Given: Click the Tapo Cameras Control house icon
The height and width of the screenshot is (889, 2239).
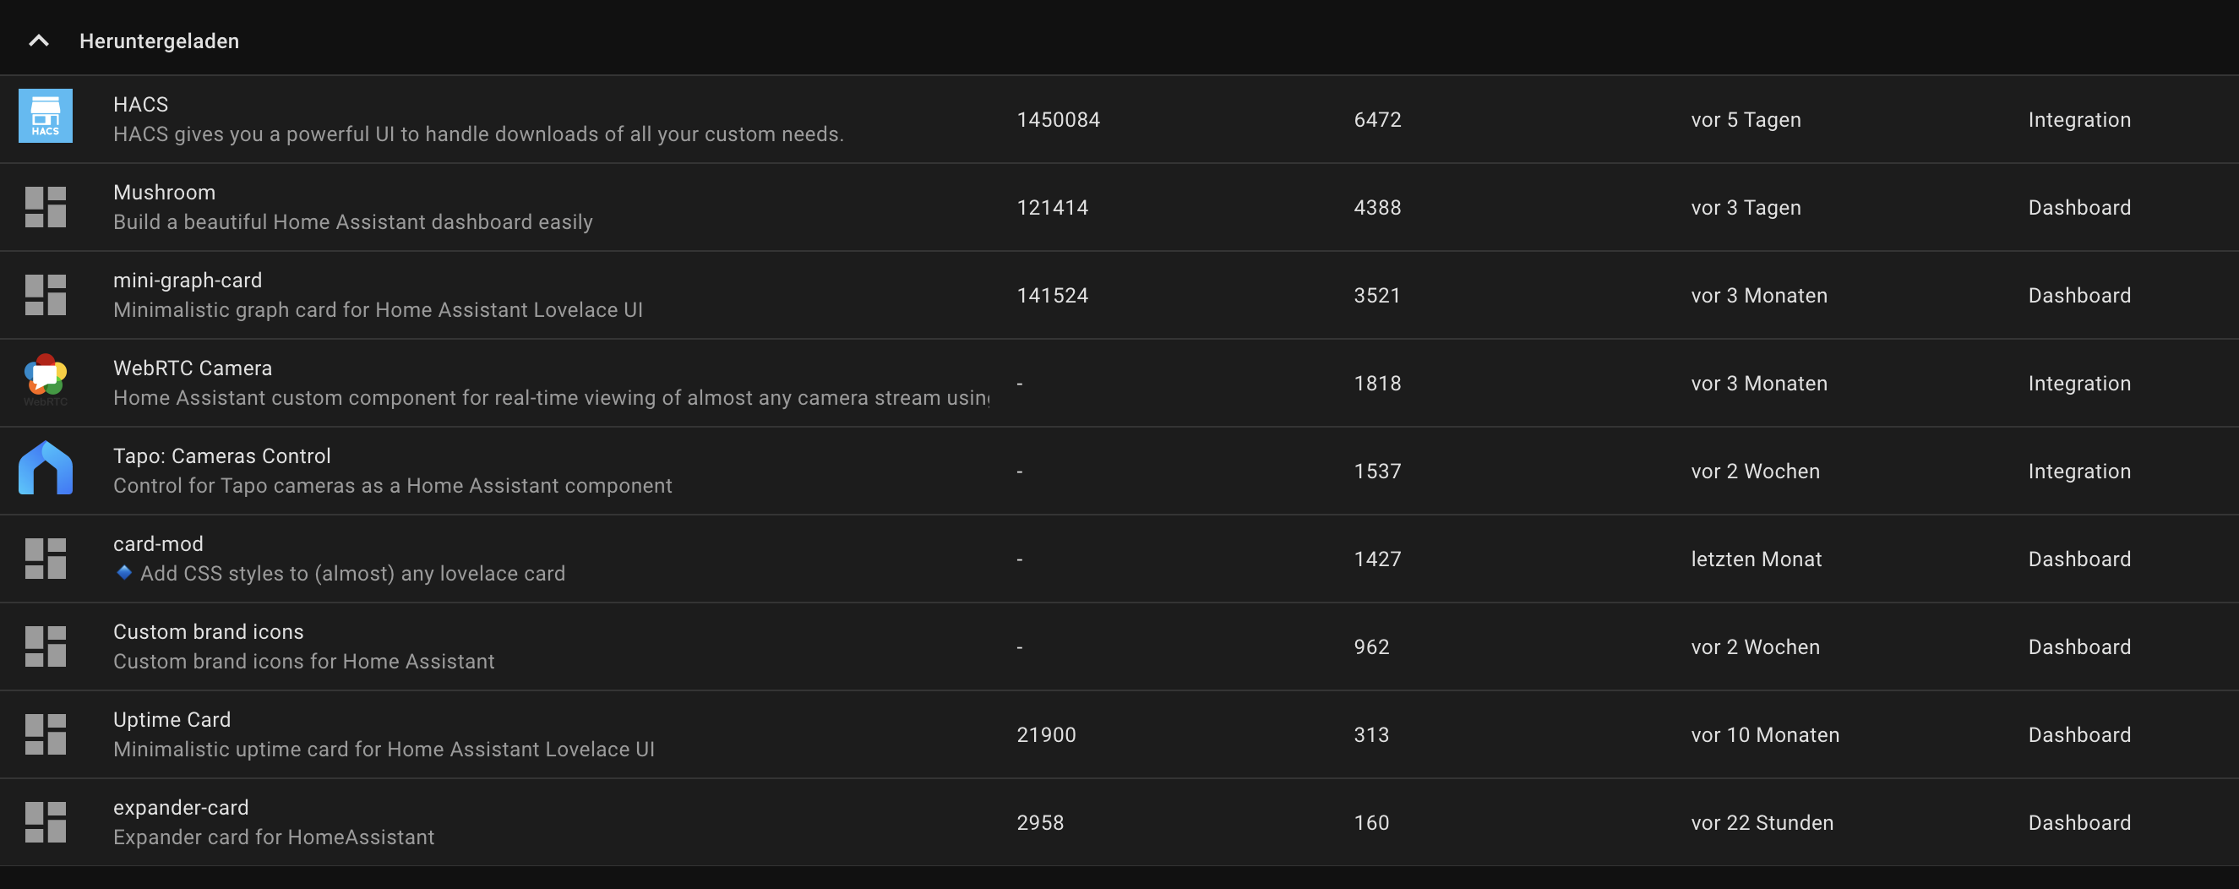Looking at the screenshot, I should pyautogui.click(x=45, y=468).
